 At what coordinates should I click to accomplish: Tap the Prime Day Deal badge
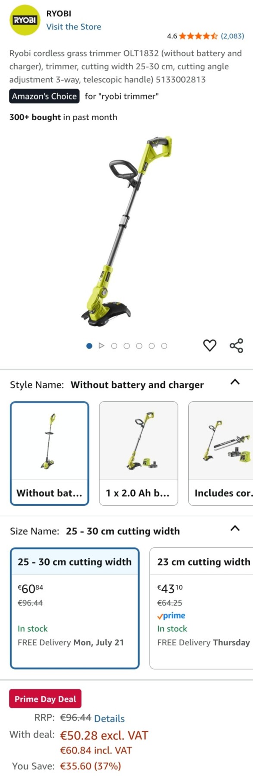(45, 699)
